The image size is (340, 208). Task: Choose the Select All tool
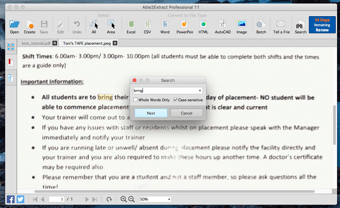pos(93,24)
